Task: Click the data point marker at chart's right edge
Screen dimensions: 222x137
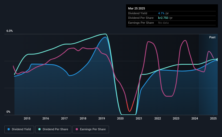Action: point(217,59)
